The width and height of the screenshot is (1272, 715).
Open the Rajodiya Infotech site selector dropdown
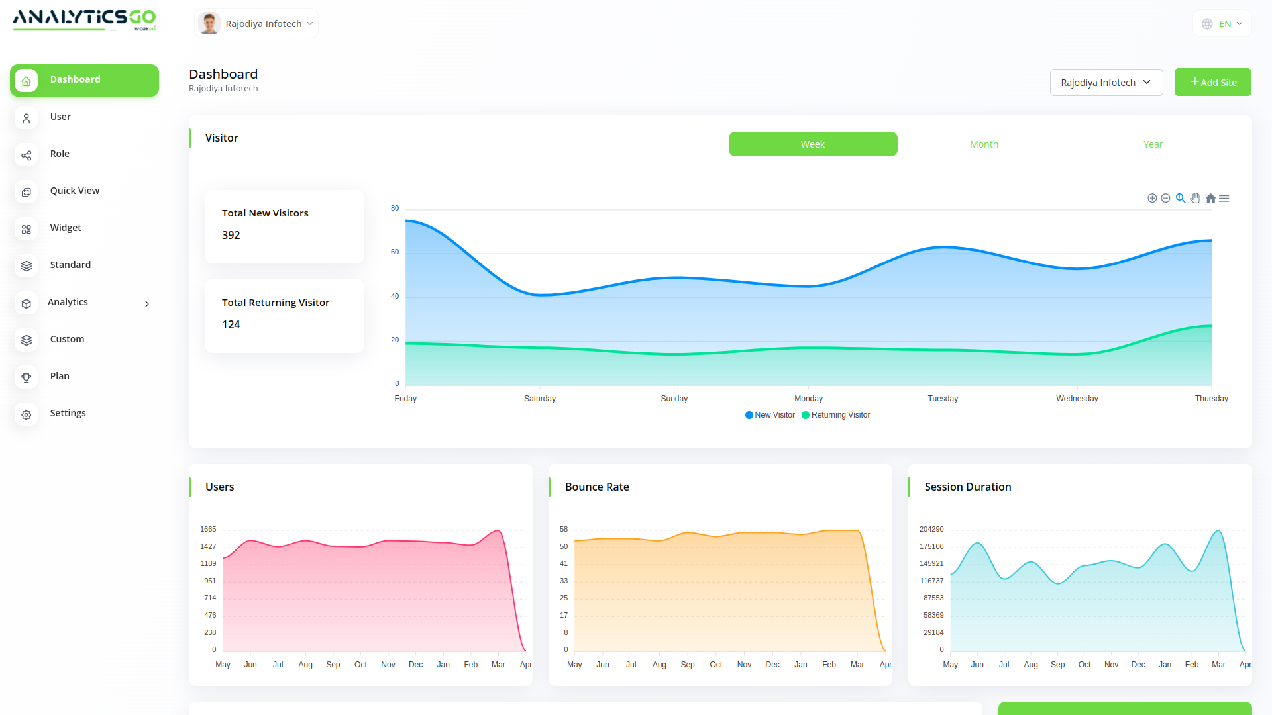click(1106, 83)
